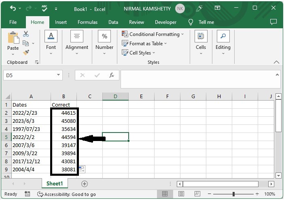The image size is (284, 200).
Task: Select the Format Painter brush icon
Action: pyautogui.click(x=26, y=53)
